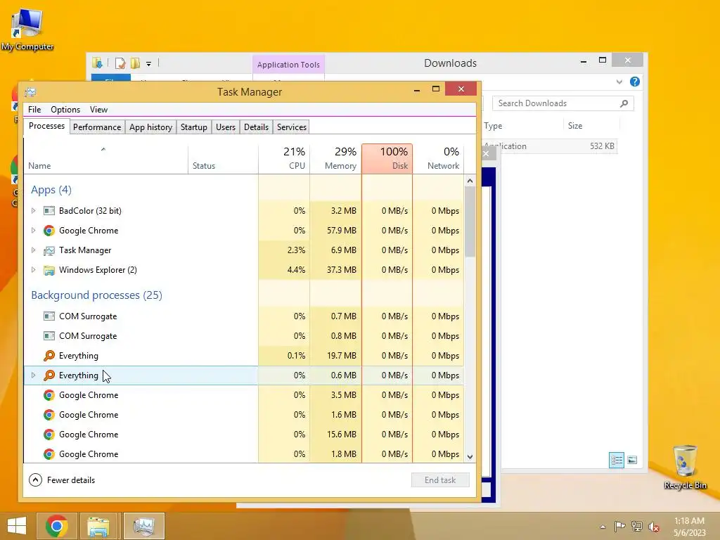The image size is (720, 540).
Task: Click the Windows Explorer process icon
Action: coord(49,270)
